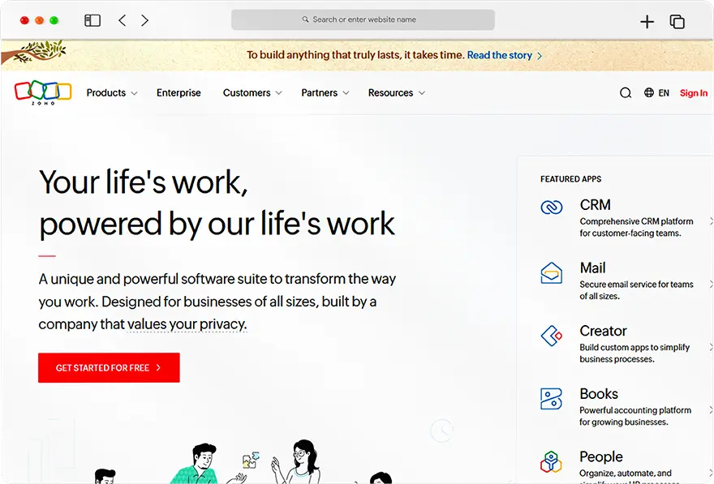
Task: Click GET STARTED FOR FREE
Action: click(108, 367)
